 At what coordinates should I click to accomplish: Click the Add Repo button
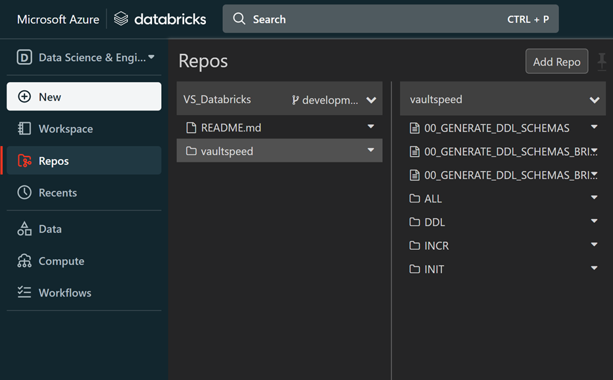556,62
